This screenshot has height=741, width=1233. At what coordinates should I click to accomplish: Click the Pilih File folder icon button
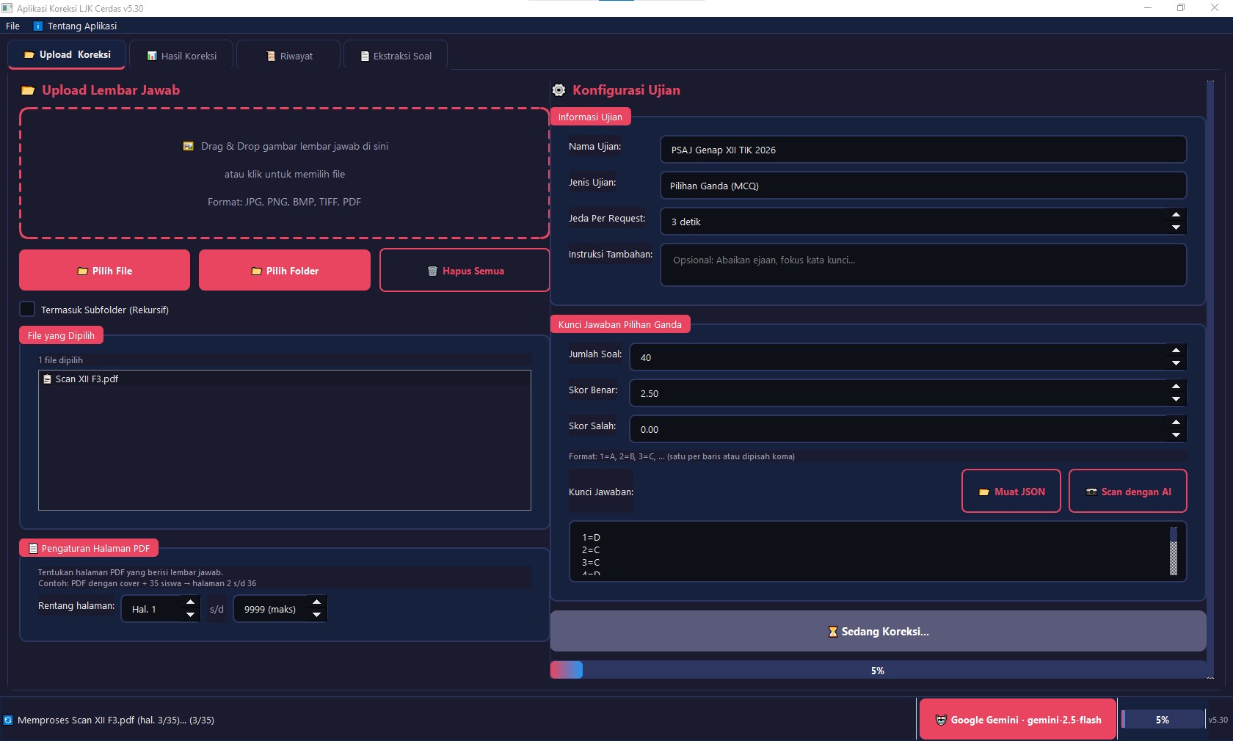[x=104, y=271]
